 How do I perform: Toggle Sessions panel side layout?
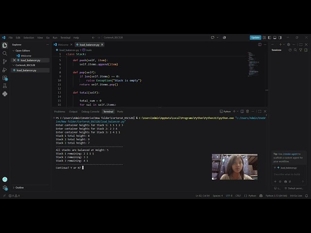pos(306,50)
